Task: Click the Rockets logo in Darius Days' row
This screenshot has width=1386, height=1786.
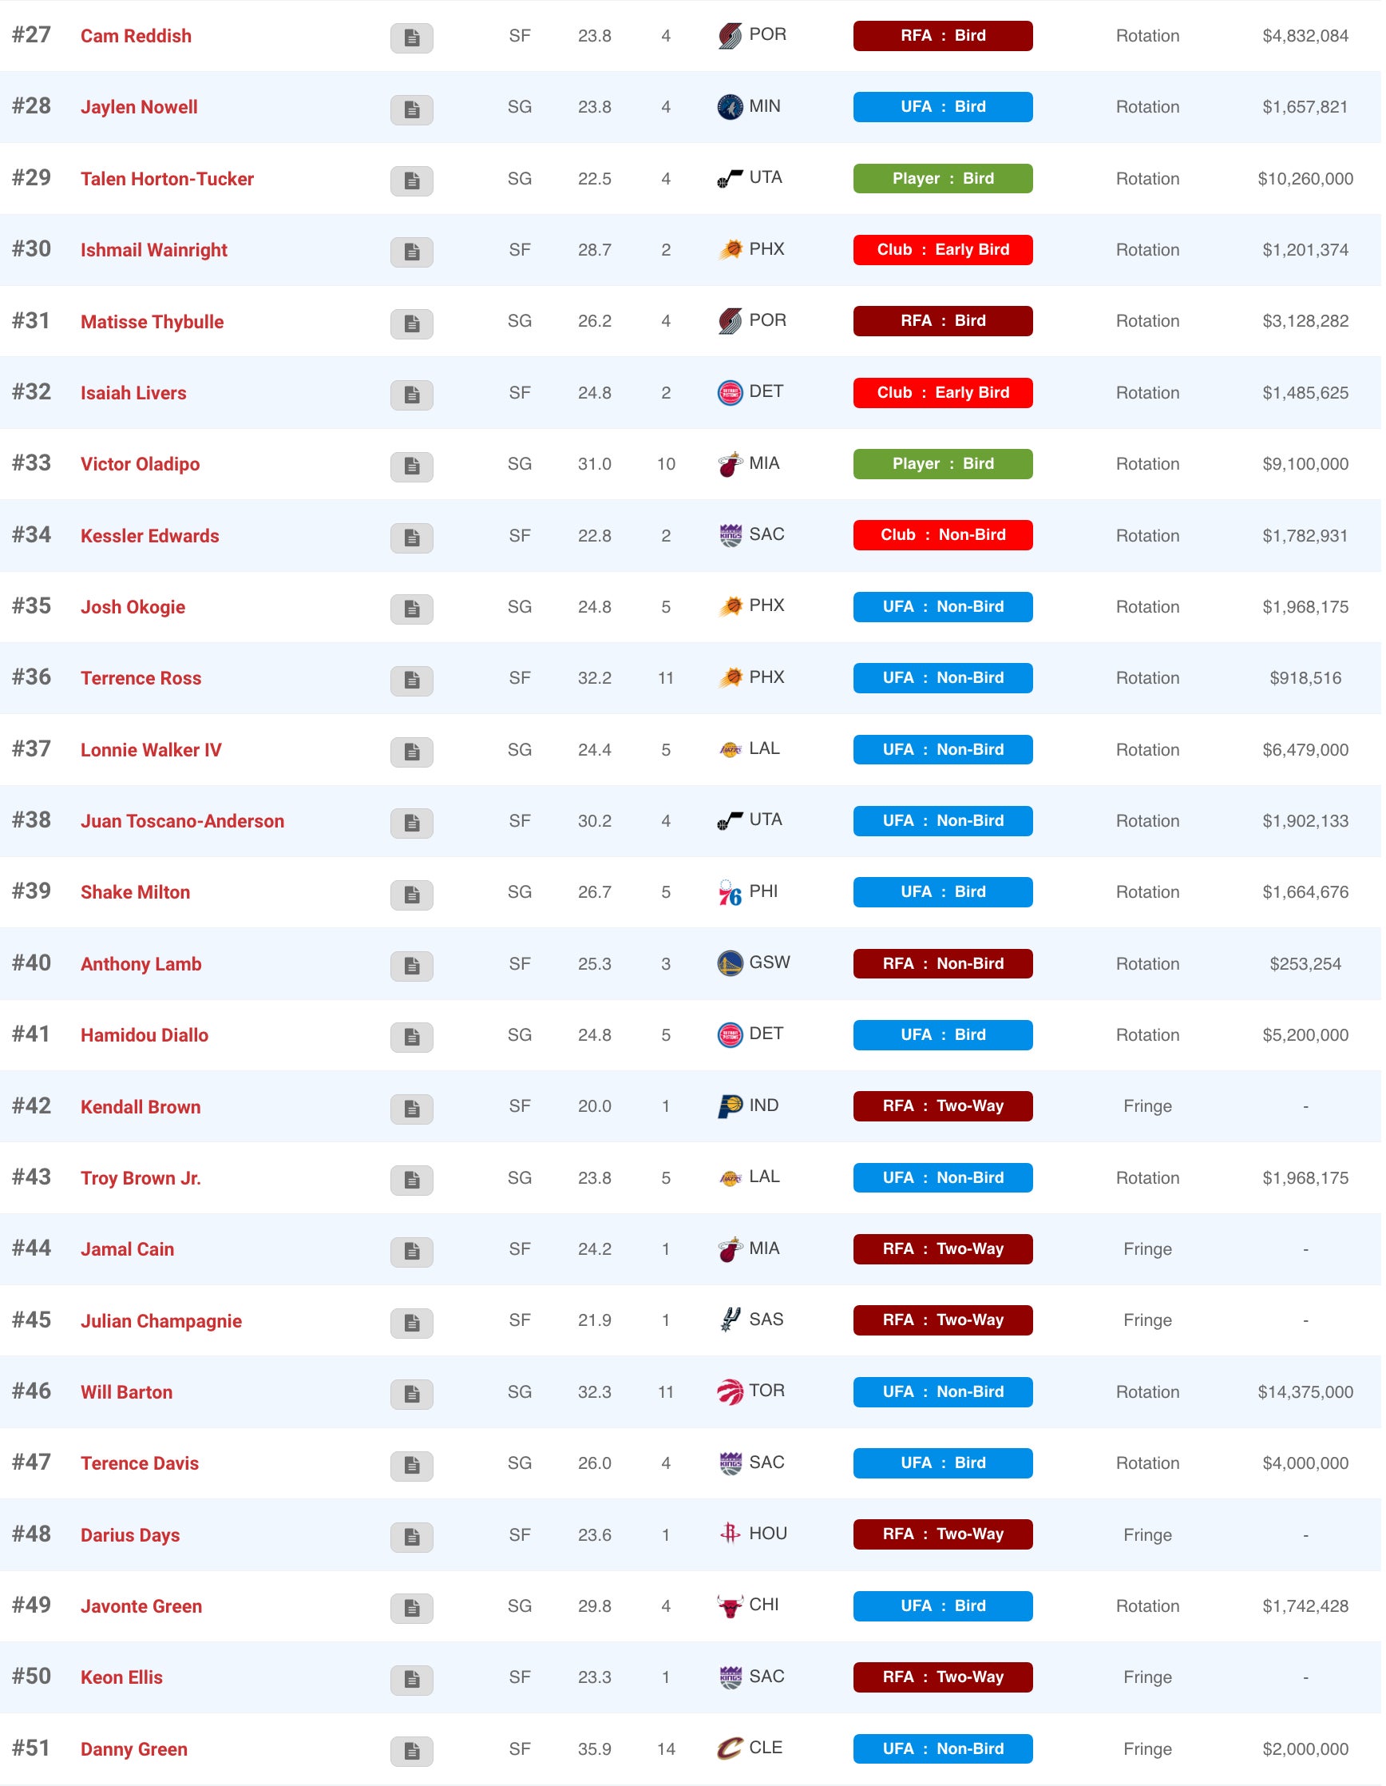Action: click(730, 1535)
